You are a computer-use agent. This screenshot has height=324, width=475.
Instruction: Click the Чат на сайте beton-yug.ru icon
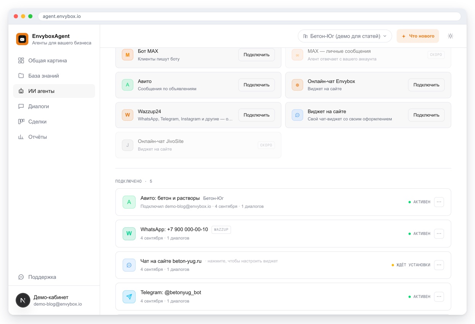[129, 265]
